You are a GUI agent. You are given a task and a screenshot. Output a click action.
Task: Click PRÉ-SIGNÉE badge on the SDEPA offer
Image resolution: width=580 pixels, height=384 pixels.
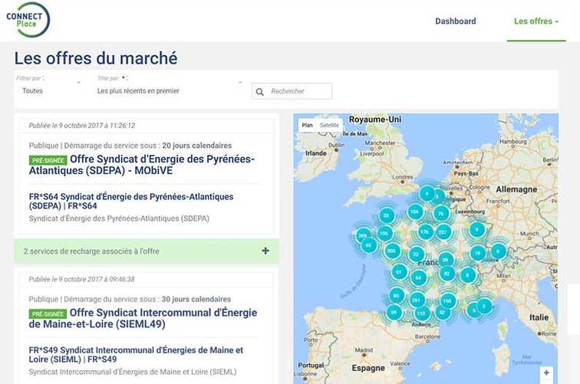pyautogui.click(x=48, y=160)
